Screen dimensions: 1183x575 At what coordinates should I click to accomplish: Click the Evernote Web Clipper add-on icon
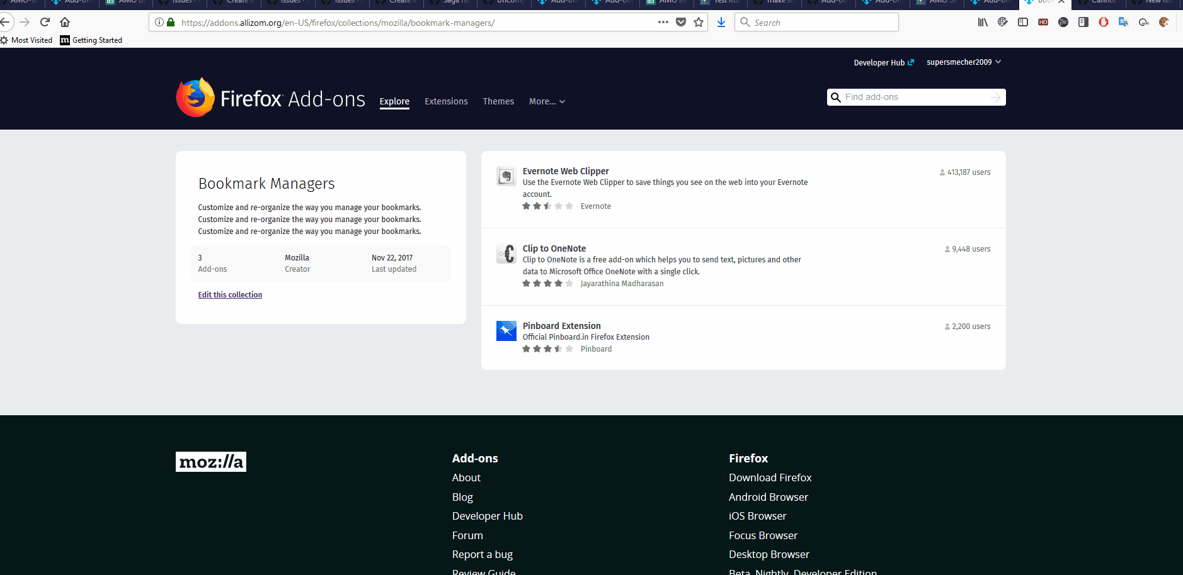[x=506, y=176]
